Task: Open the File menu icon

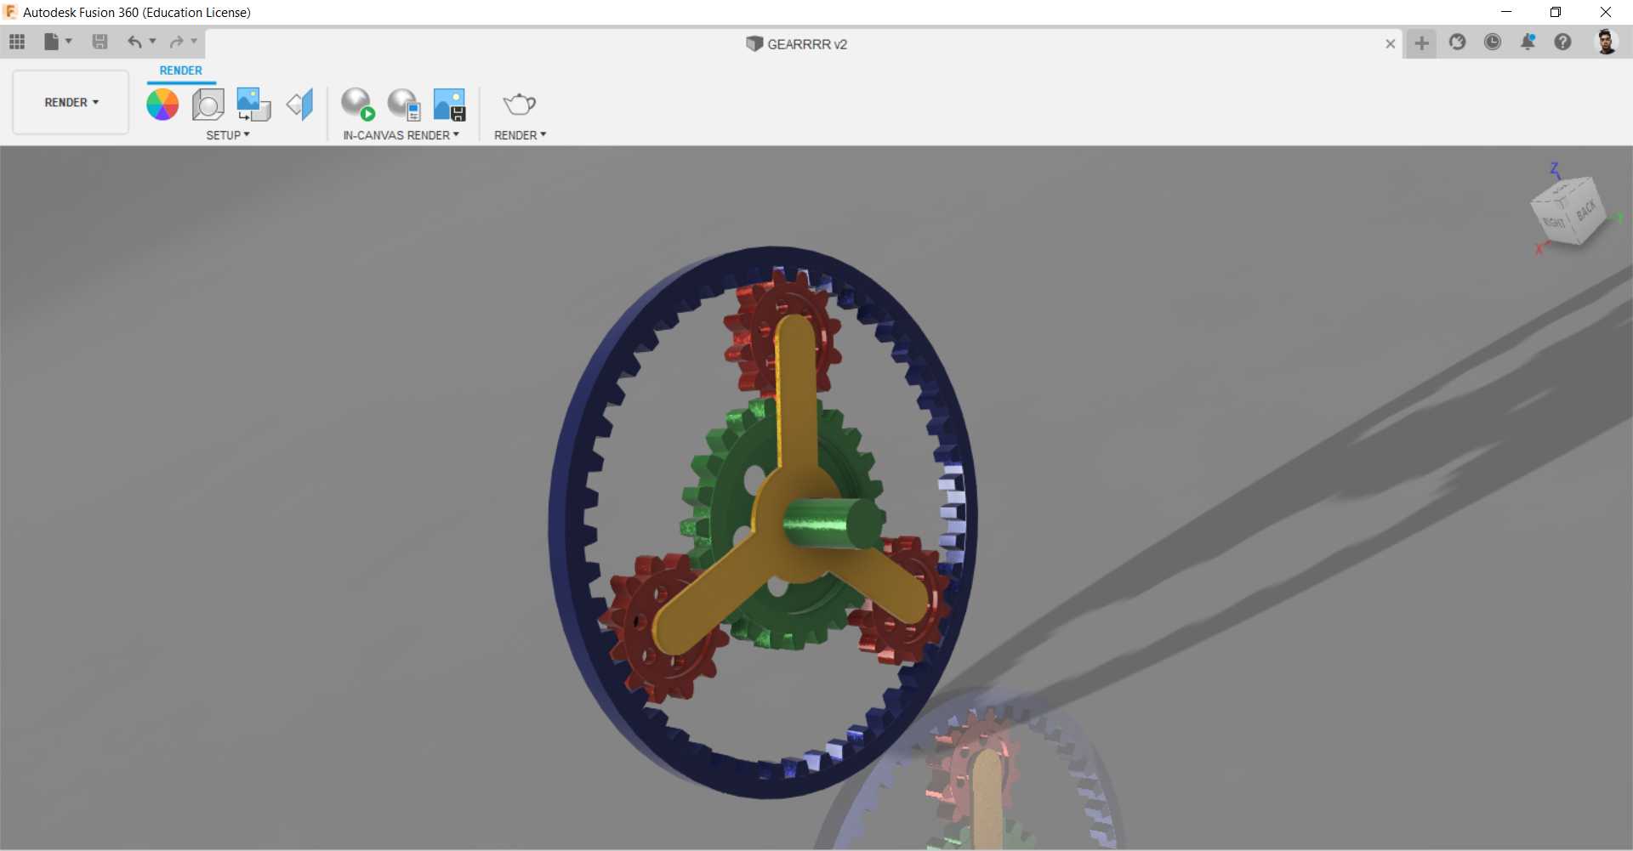Action: 52,42
